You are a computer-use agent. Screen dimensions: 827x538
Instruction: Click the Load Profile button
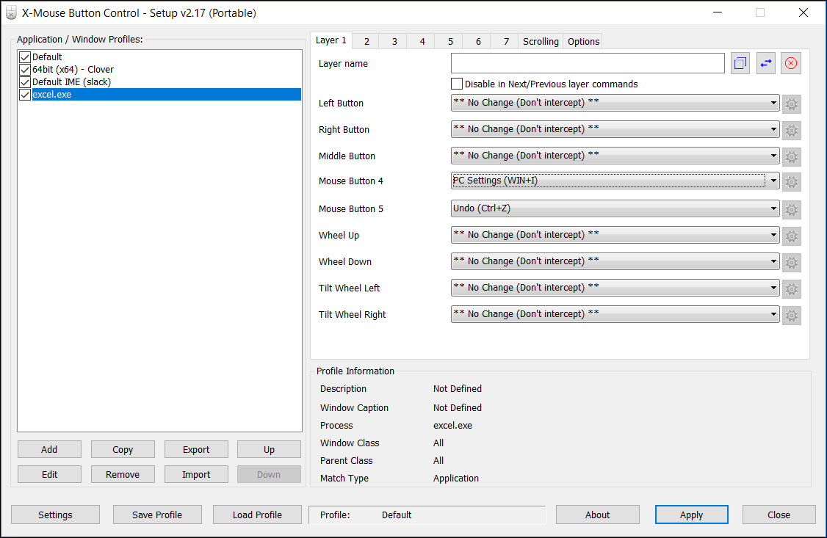pyautogui.click(x=257, y=515)
